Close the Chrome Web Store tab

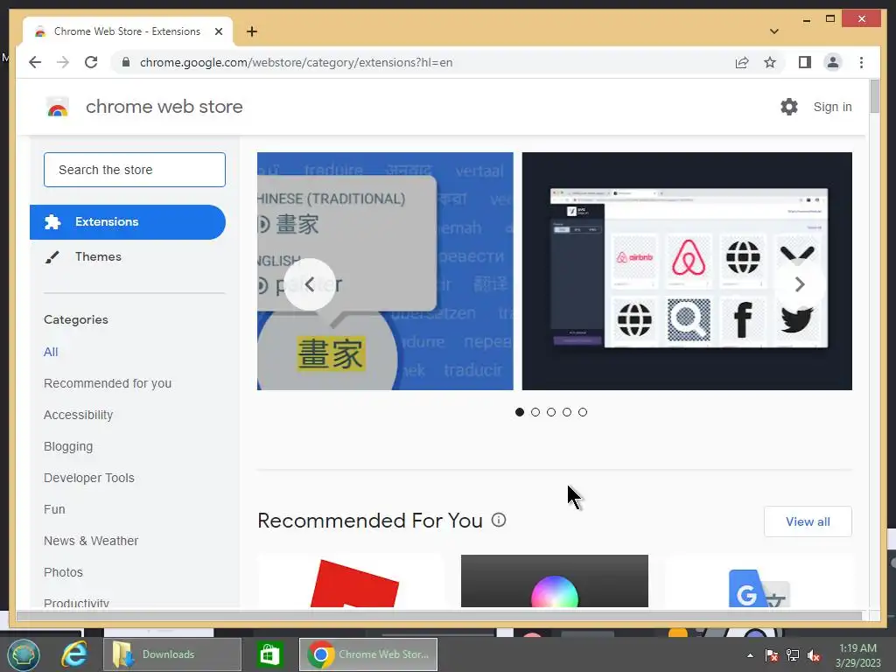click(x=218, y=31)
